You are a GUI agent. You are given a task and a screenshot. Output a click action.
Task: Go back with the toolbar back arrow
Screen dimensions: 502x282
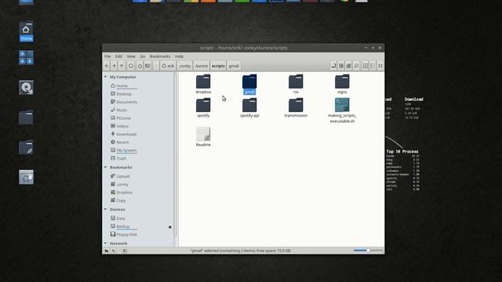pyautogui.click(x=107, y=66)
